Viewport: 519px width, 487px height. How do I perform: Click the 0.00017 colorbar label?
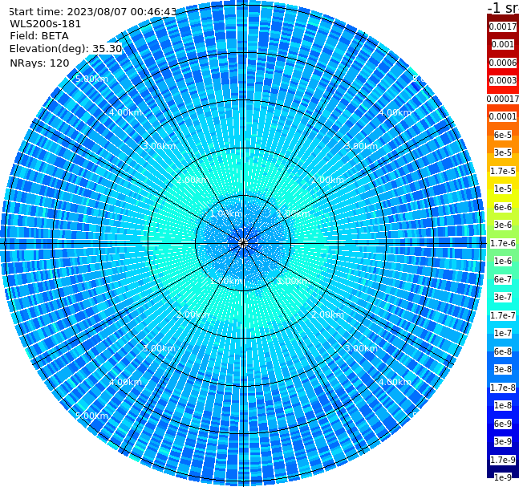[503, 99]
